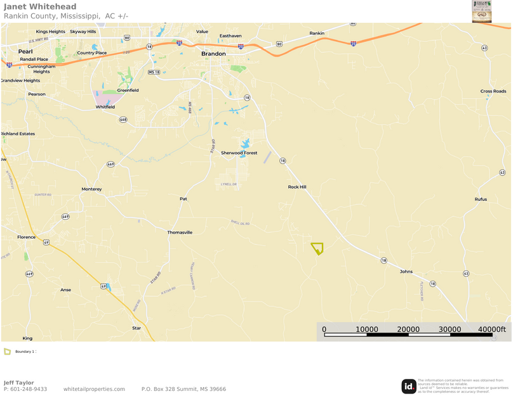
Task: Open the whitetailproperties.com link
Action: click(94, 389)
